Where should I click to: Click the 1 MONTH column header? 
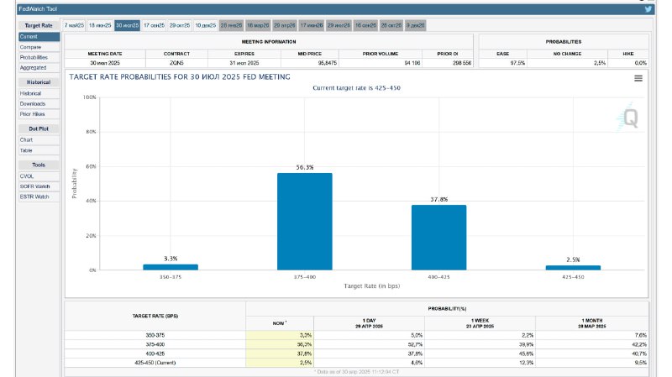[592, 323]
